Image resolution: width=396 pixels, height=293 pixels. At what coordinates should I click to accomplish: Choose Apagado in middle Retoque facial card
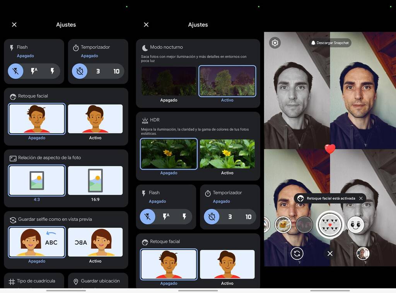pyautogui.click(x=169, y=264)
